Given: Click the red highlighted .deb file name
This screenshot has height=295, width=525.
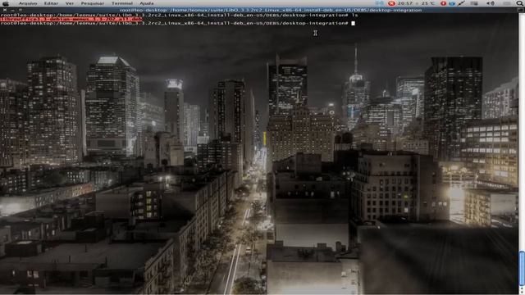Looking at the screenshot, I should pyautogui.click(x=71, y=19).
